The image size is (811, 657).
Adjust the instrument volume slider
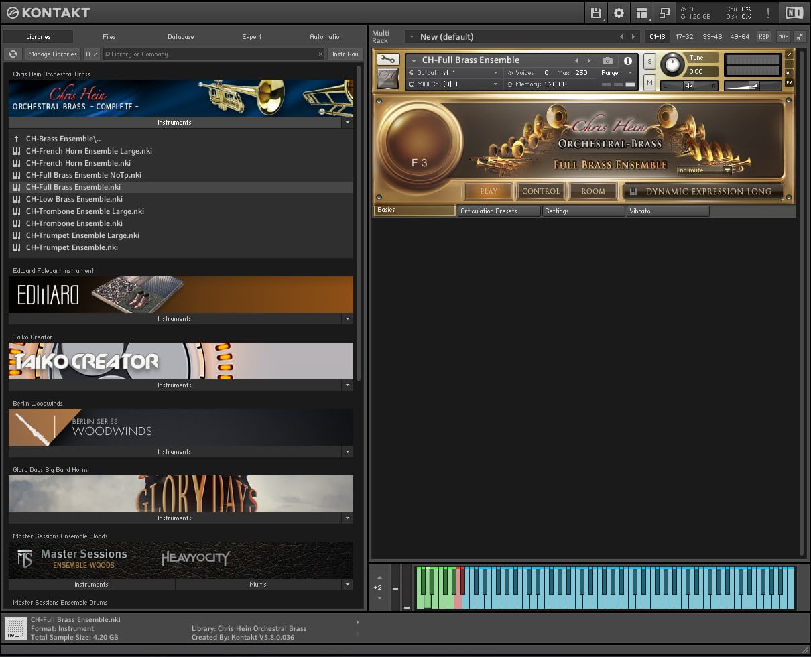(x=753, y=86)
